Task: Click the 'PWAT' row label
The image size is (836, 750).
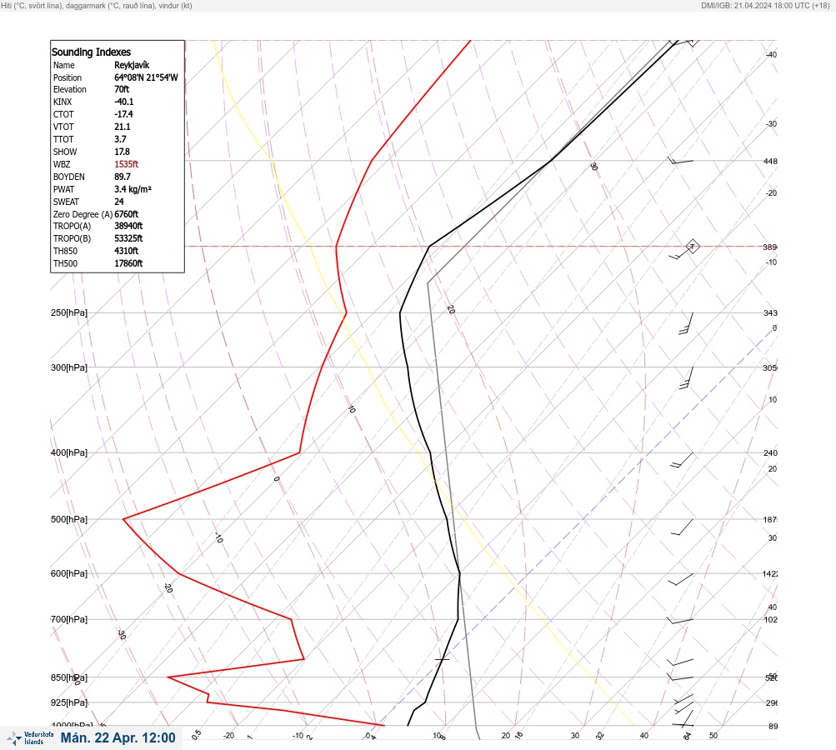Action: (x=63, y=189)
